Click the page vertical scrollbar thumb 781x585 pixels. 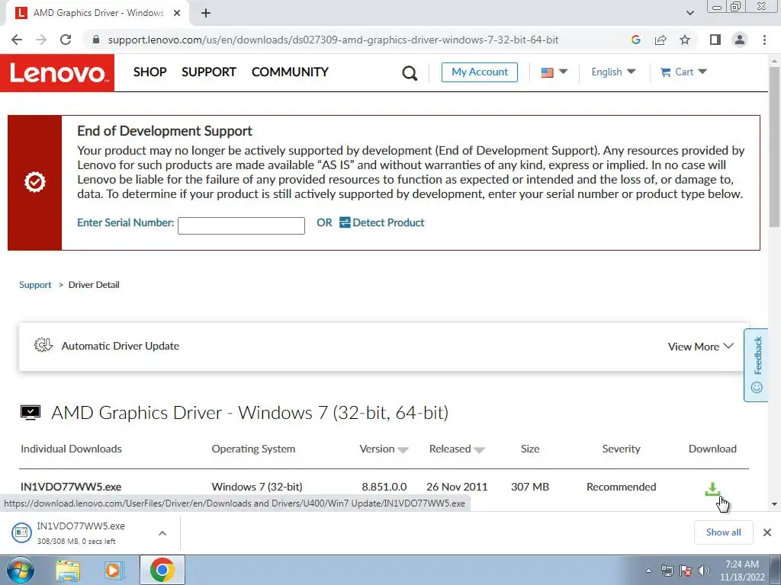coord(774,145)
